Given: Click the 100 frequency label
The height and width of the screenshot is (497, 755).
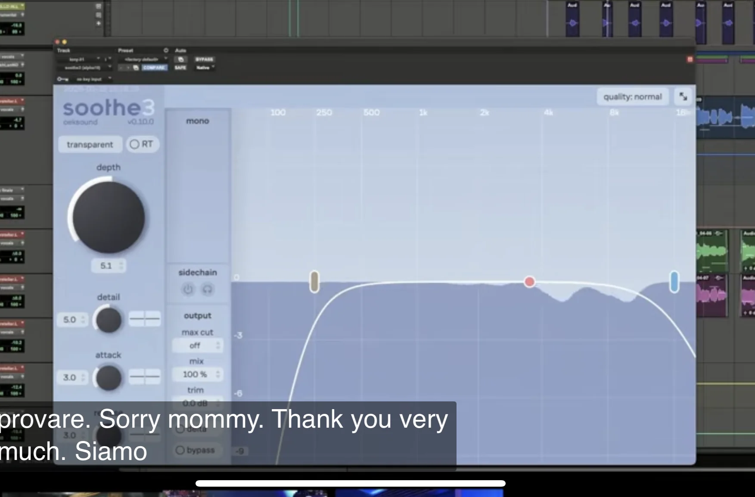Looking at the screenshot, I should point(278,112).
